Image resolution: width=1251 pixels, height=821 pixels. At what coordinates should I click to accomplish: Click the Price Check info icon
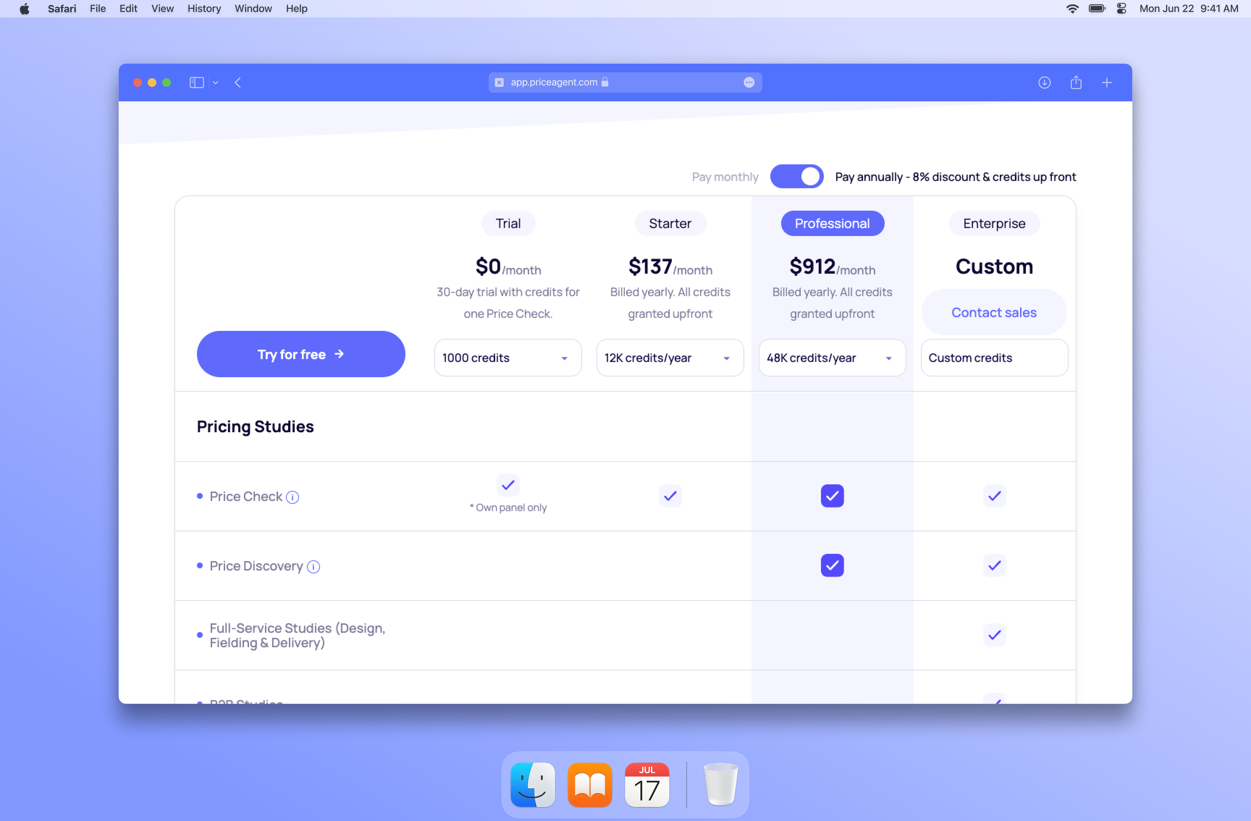(x=292, y=497)
